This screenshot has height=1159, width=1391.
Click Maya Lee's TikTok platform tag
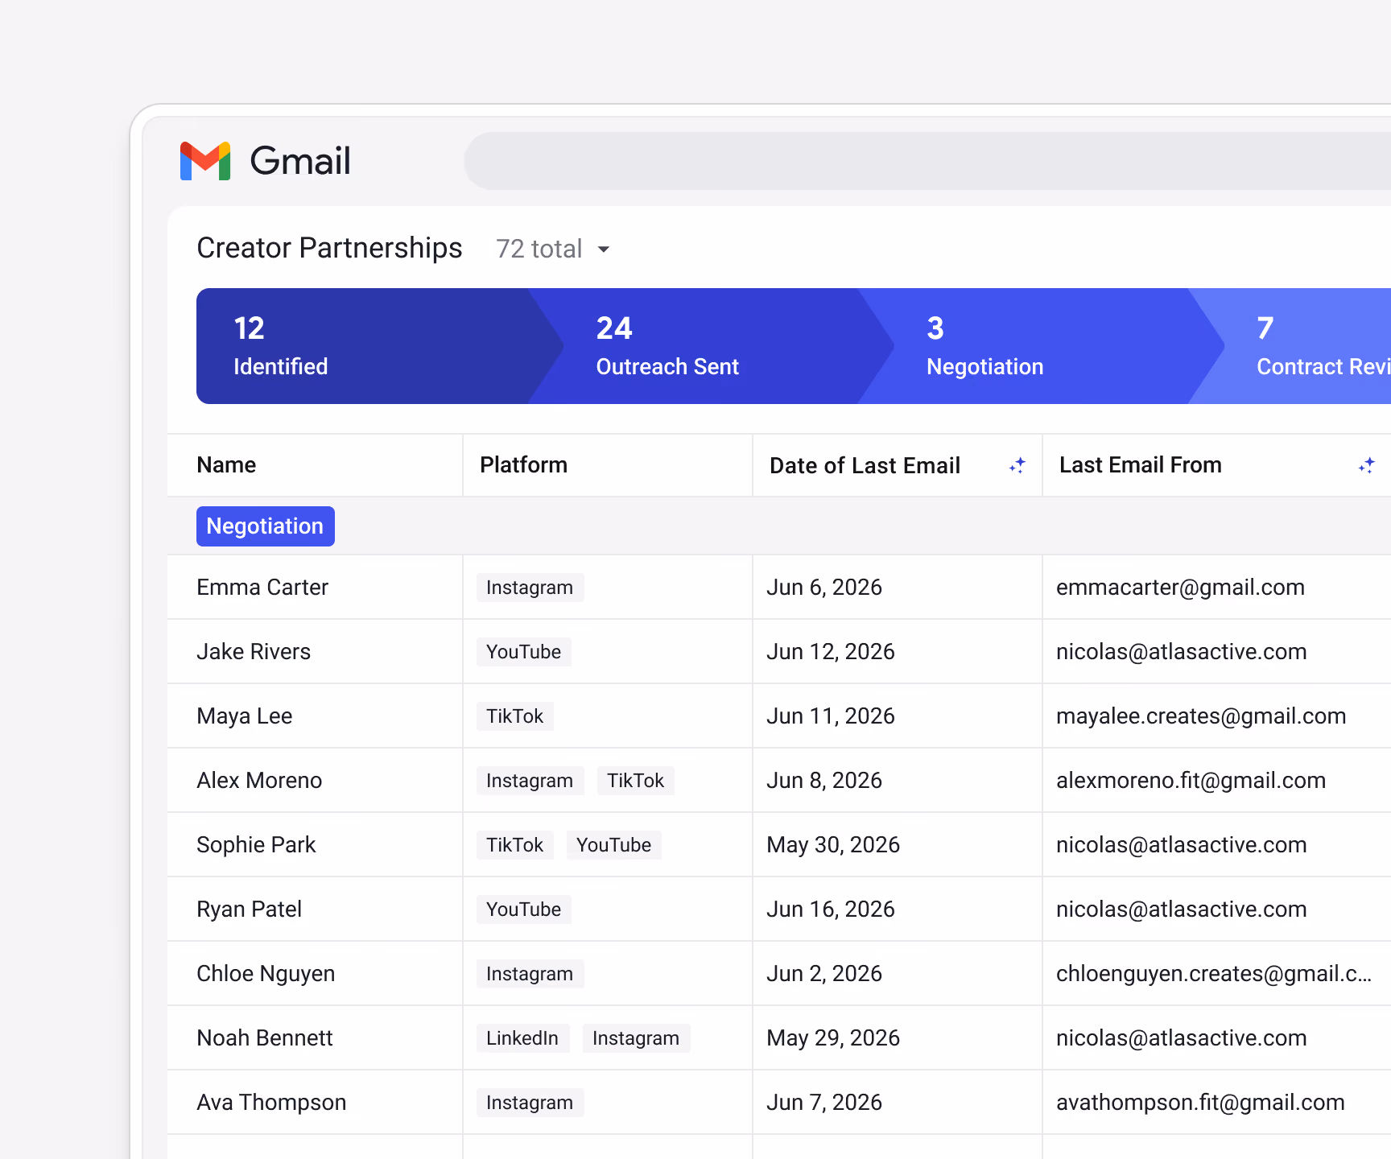(514, 716)
